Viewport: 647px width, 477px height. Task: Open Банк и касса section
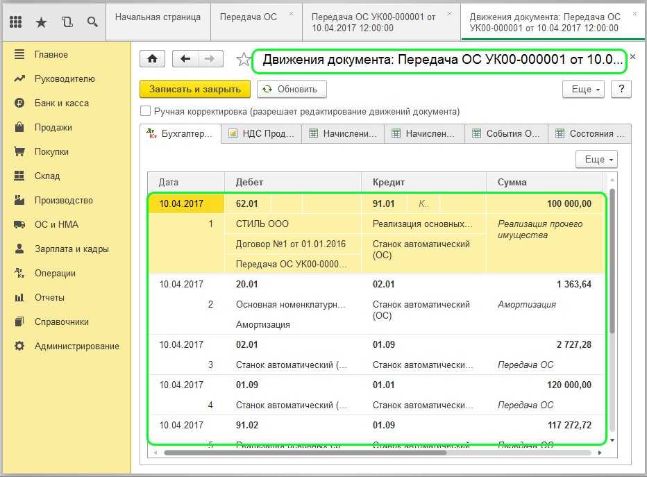coord(62,103)
